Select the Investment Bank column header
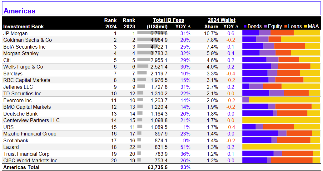Image resolution: width=323 pixels, height=171 pixels. [23, 26]
